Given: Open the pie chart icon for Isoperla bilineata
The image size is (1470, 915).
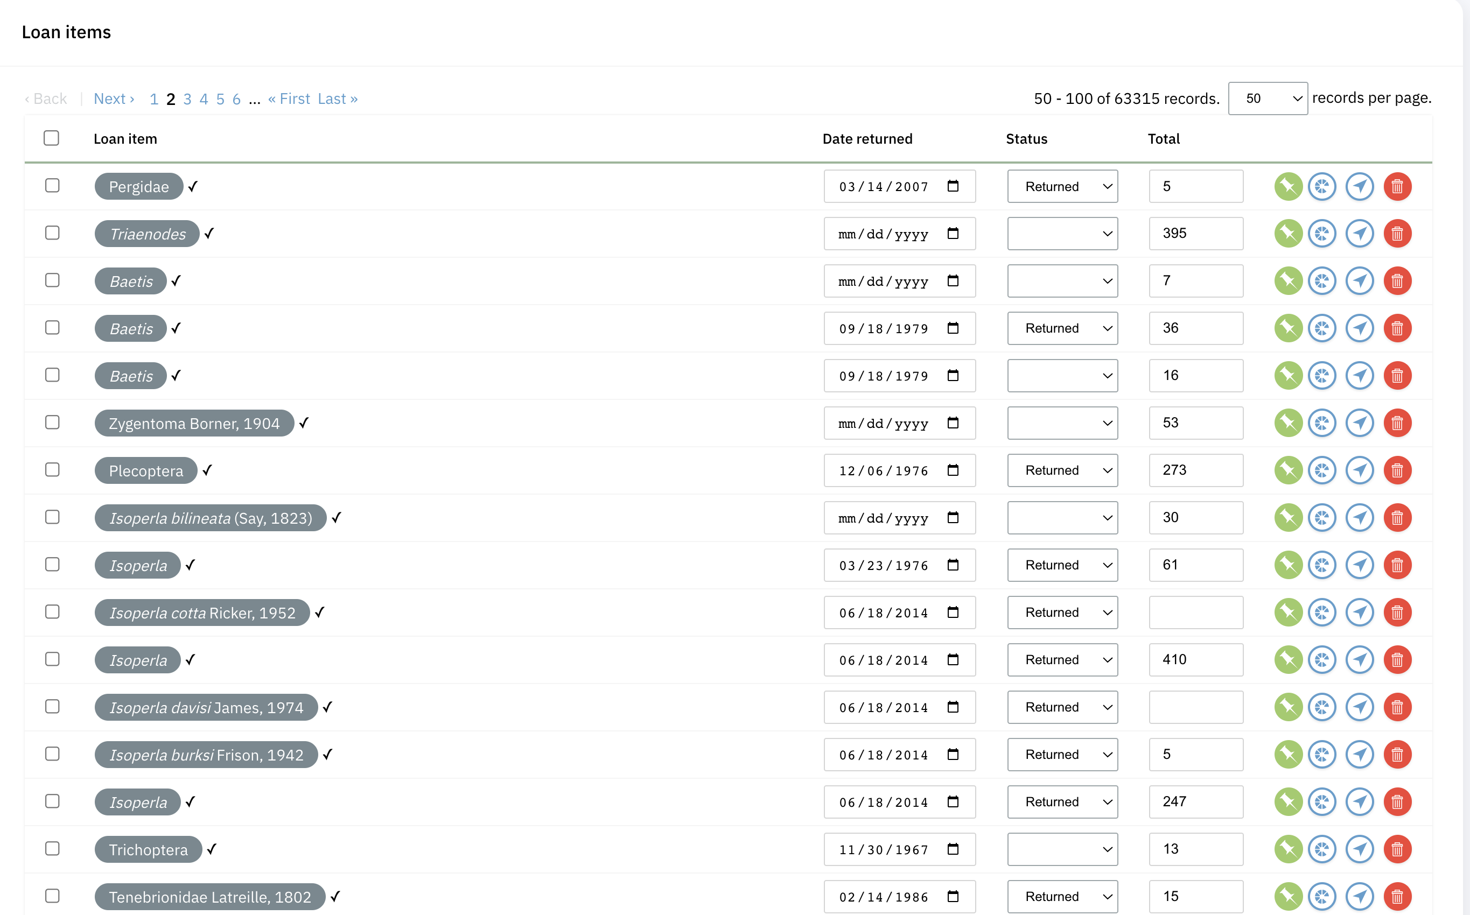Looking at the screenshot, I should point(1322,517).
